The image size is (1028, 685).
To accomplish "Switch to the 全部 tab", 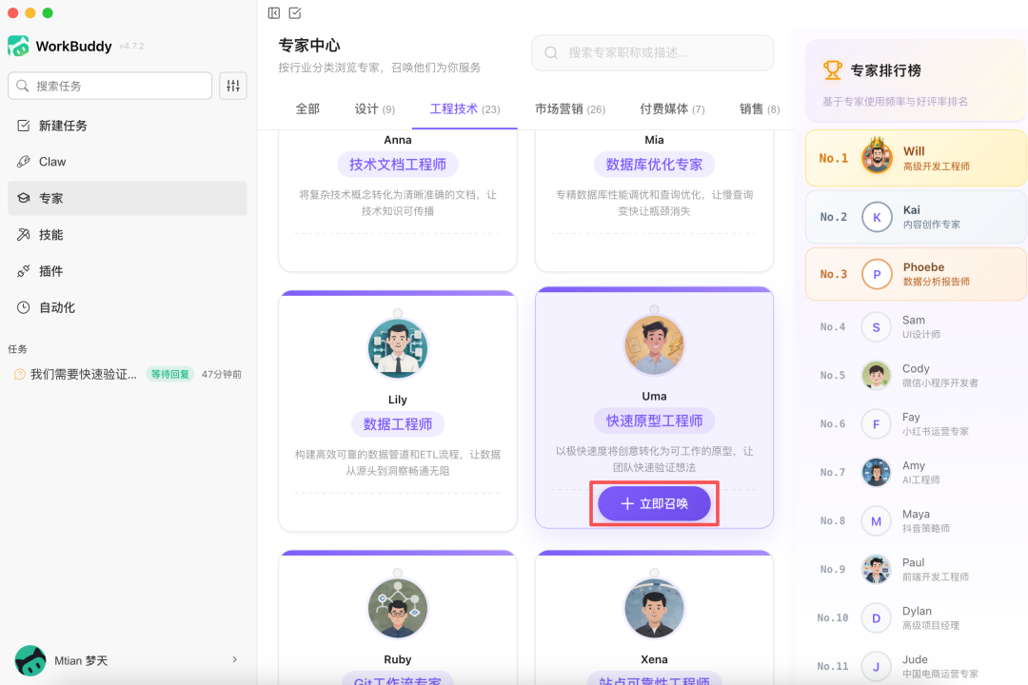I will pyautogui.click(x=307, y=108).
